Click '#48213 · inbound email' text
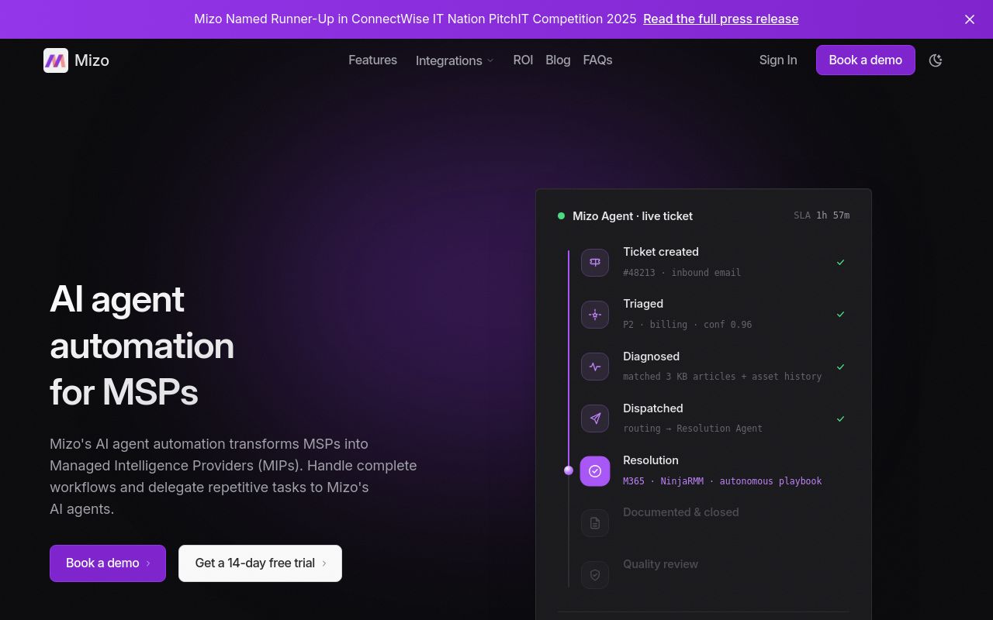The image size is (993, 620). point(682,273)
